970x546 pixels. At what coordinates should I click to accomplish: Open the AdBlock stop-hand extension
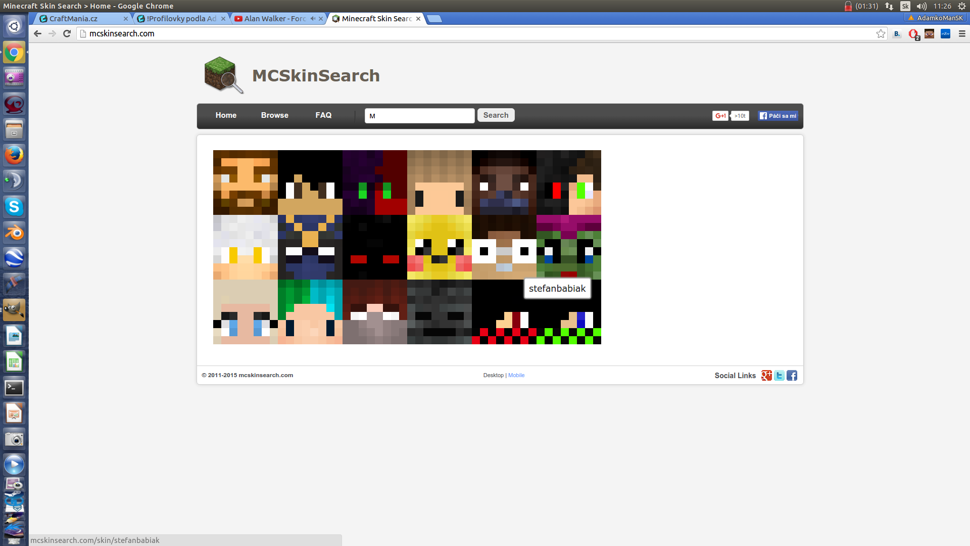click(913, 34)
